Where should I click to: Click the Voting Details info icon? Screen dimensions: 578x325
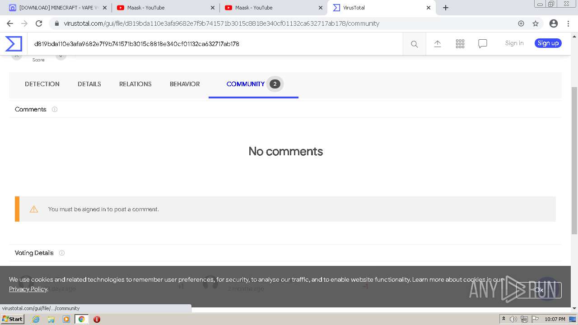click(62, 253)
